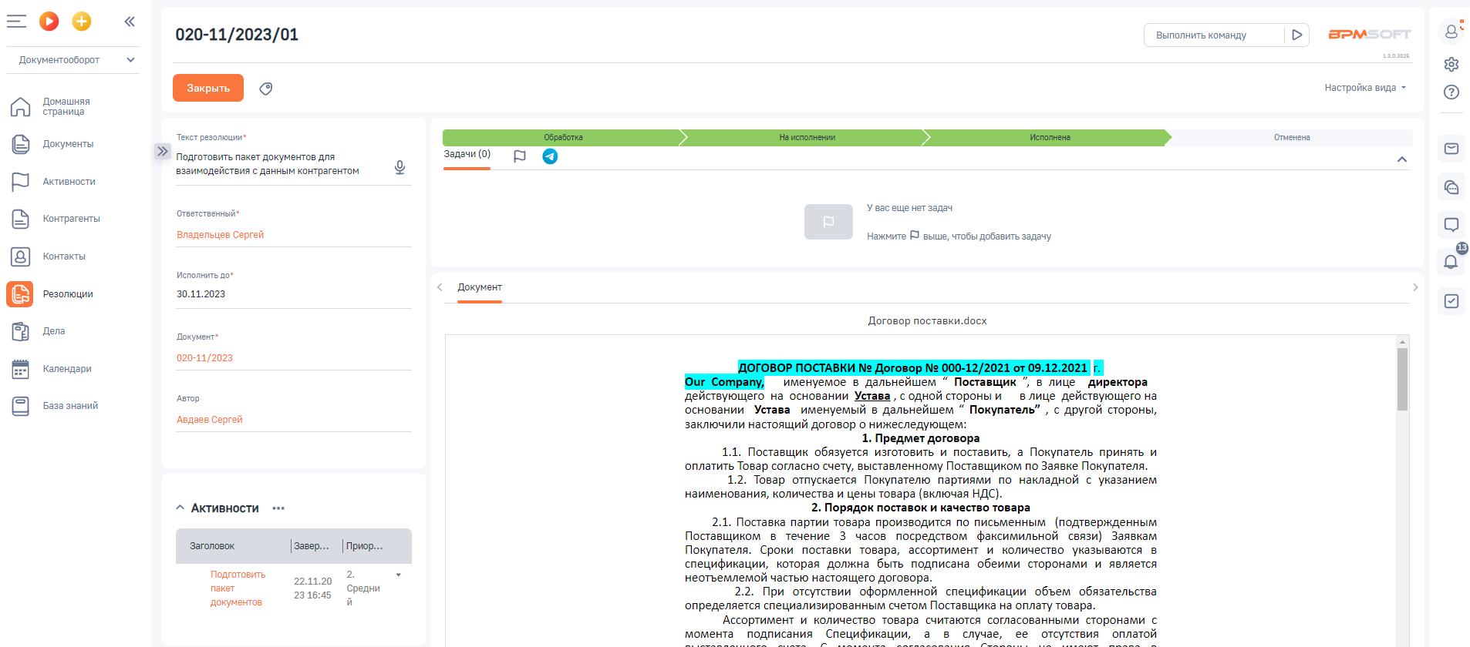
Task: Open the Владельцев Сергей responsible link
Action: (x=220, y=235)
